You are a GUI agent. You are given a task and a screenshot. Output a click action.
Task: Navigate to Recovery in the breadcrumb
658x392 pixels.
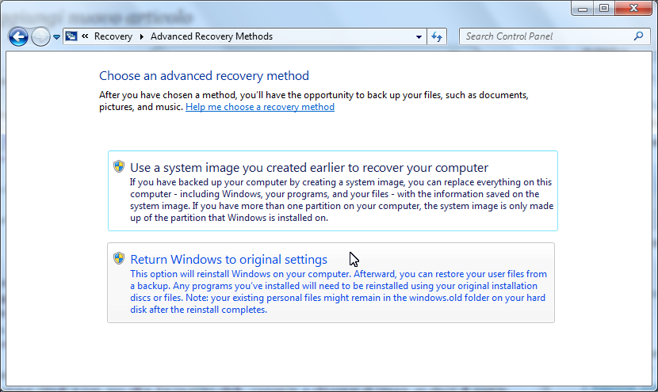tap(113, 36)
